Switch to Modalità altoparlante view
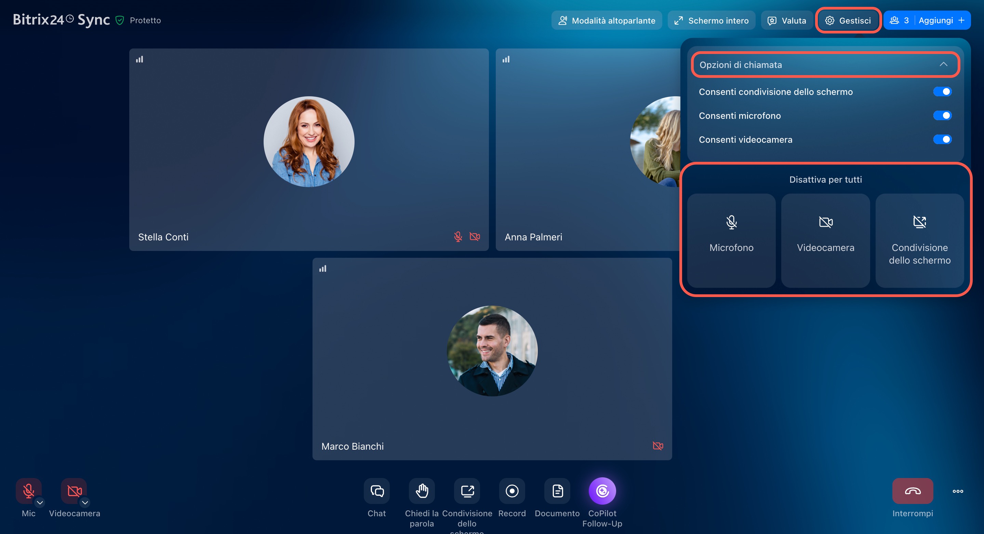Image resolution: width=984 pixels, height=534 pixels. click(607, 20)
